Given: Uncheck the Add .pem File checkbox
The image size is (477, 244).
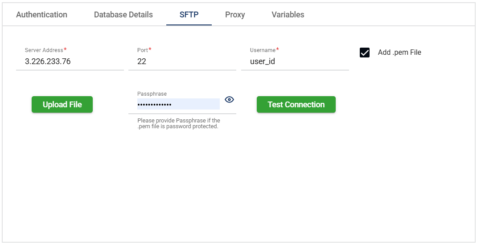Looking at the screenshot, I should 365,53.
